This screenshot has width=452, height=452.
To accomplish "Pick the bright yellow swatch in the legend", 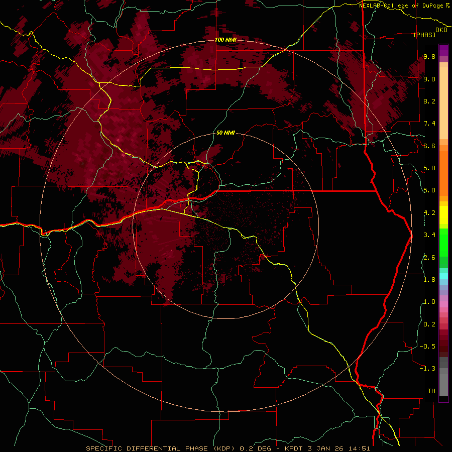I will click(x=443, y=215).
